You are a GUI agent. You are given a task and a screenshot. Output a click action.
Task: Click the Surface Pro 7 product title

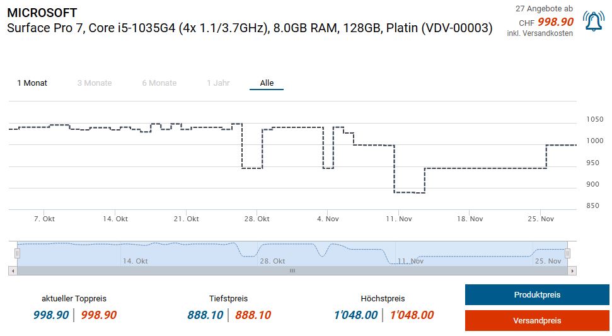click(x=250, y=28)
